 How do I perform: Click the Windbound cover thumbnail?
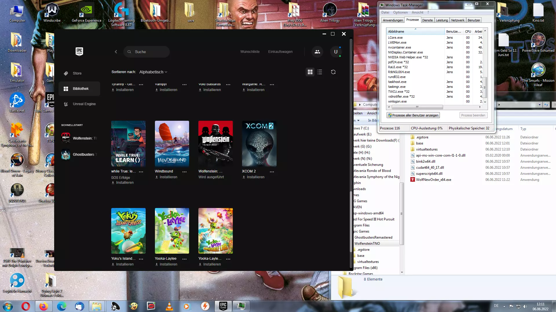[172, 144]
